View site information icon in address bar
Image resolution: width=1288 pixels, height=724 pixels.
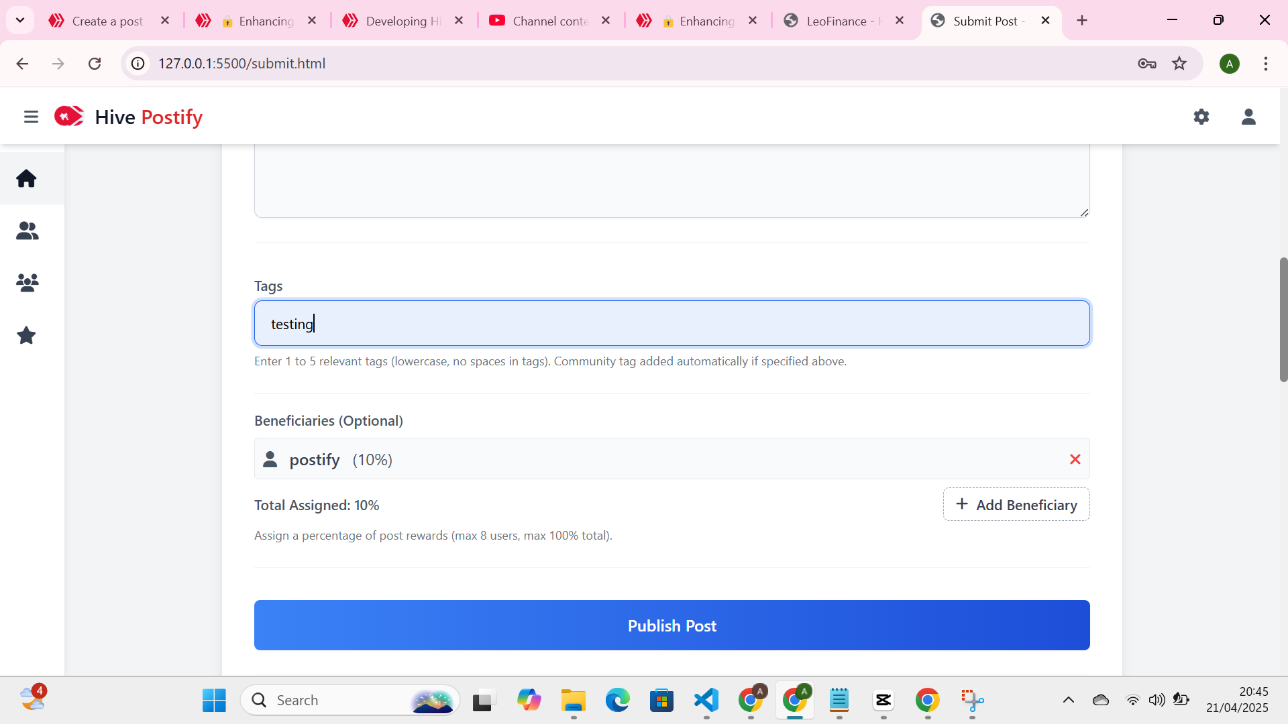tap(138, 64)
